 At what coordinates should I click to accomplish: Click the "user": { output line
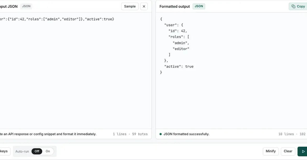pos(174,25)
